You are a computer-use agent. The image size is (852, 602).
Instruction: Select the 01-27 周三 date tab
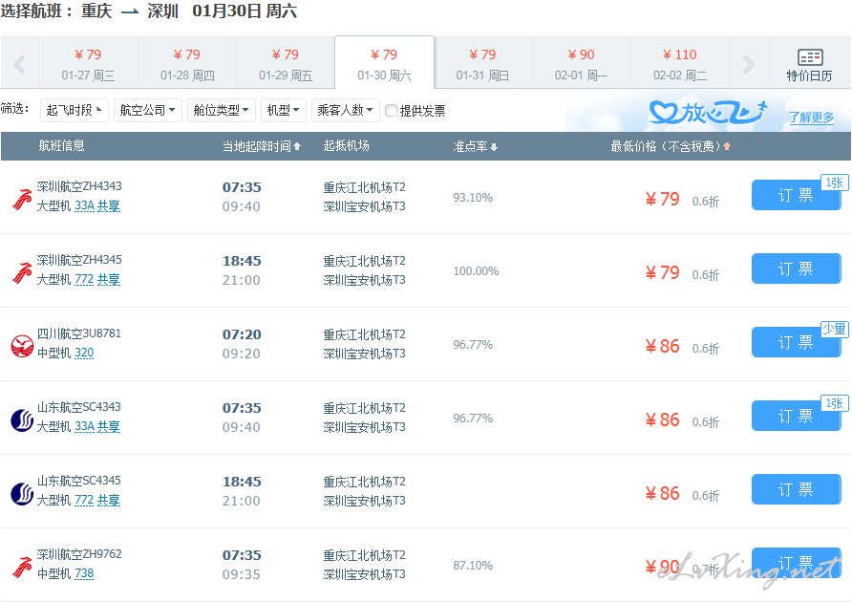click(x=88, y=64)
